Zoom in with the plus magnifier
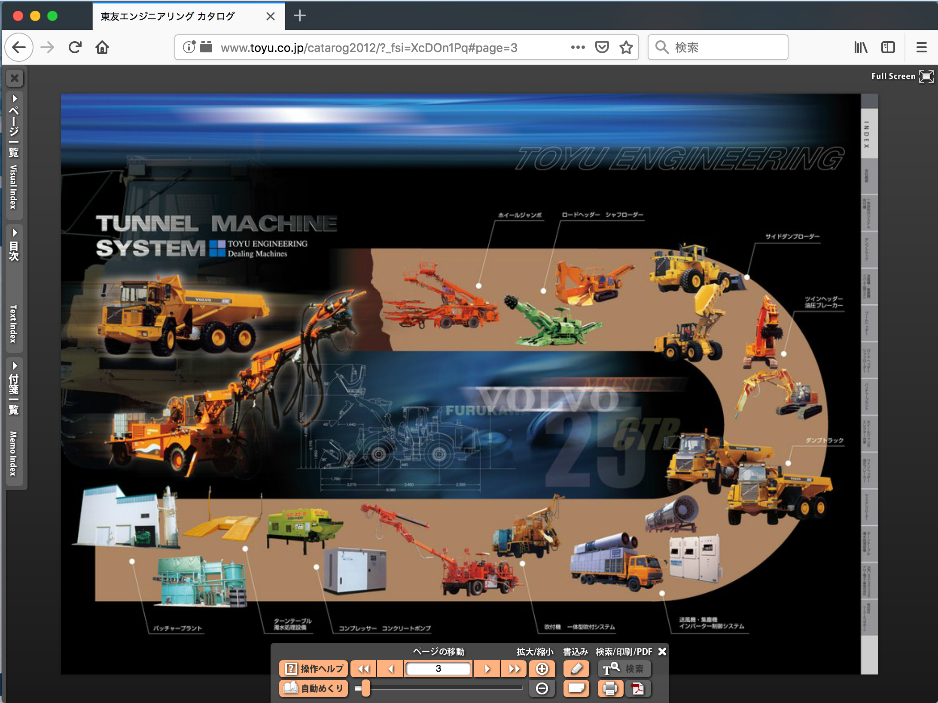 (542, 668)
